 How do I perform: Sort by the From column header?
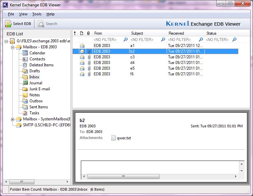[111, 33]
